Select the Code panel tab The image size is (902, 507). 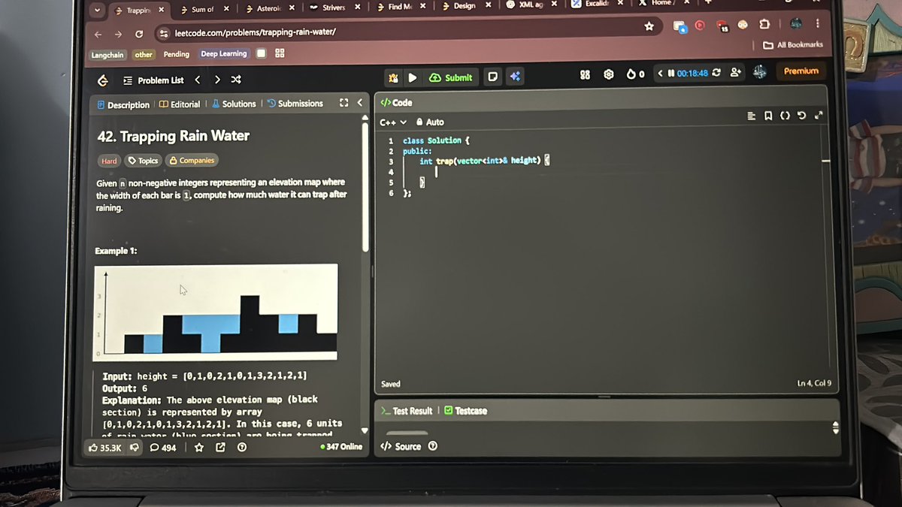point(396,103)
